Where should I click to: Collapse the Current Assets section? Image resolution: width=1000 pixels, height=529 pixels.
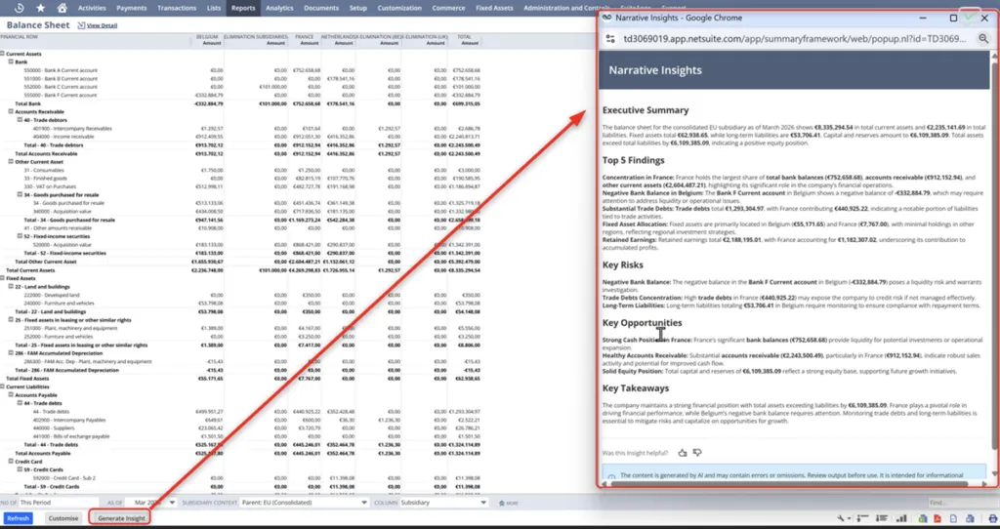point(3,54)
